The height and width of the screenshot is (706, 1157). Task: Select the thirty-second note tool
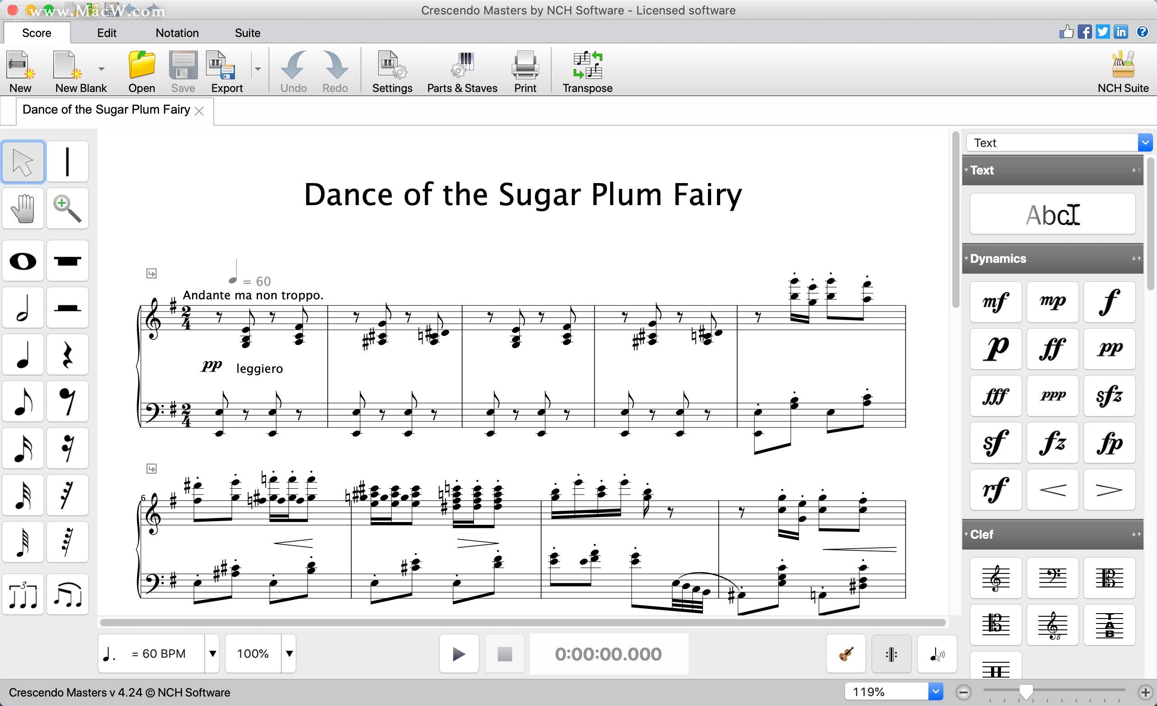point(23,495)
